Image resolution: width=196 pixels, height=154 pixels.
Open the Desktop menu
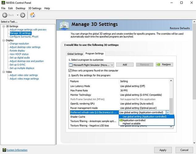20,8
